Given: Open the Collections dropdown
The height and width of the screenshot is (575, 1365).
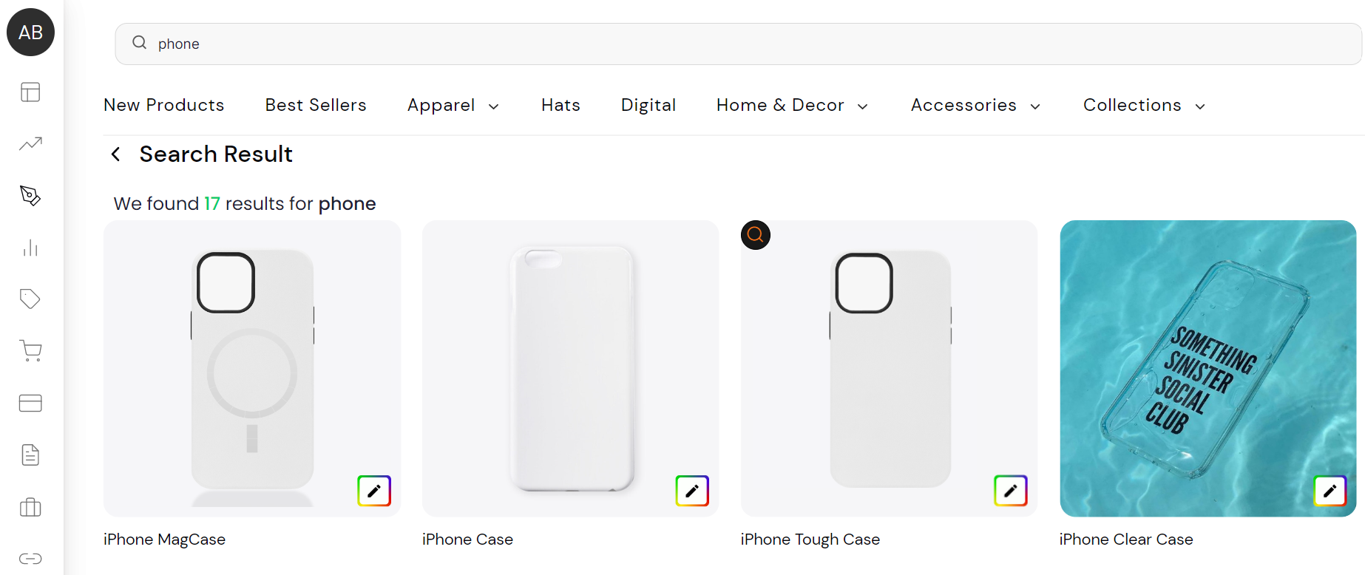Looking at the screenshot, I should (1143, 105).
